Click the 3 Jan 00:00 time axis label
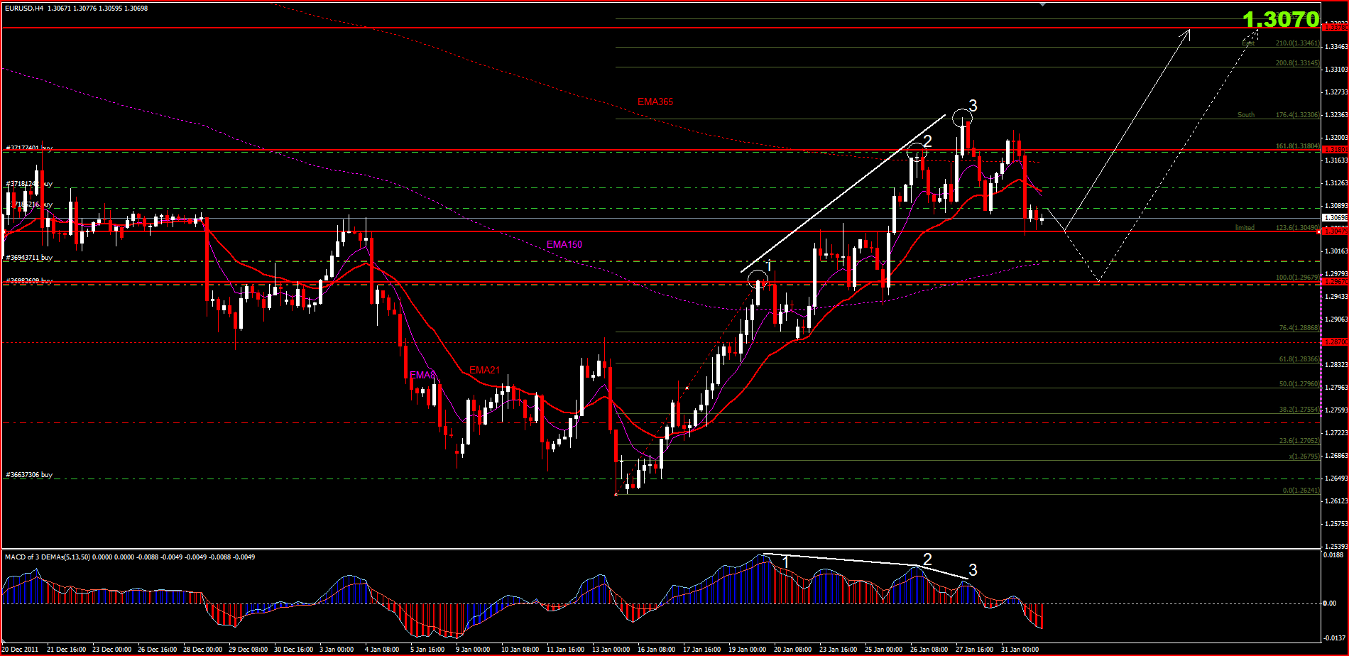This screenshot has height=656, width=1349. (x=337, y=649)
